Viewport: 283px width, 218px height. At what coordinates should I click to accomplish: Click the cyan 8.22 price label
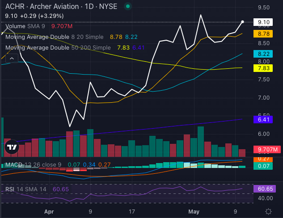pos(263,54)
